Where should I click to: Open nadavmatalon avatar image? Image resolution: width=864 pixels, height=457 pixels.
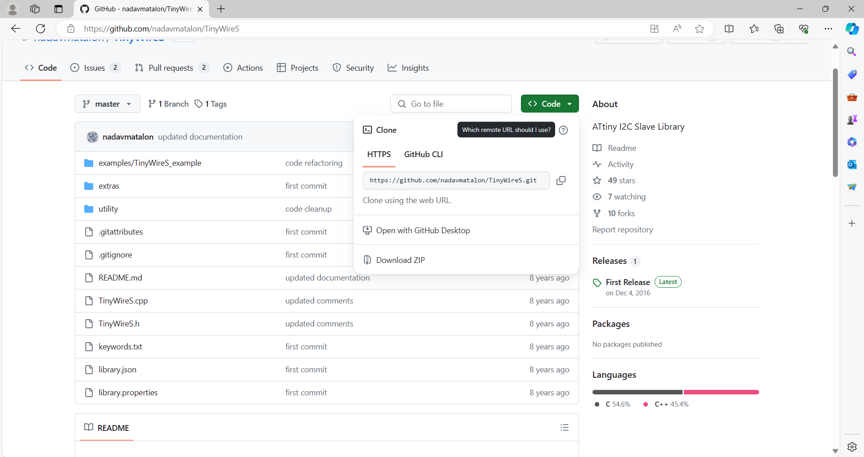click(92, 137)
